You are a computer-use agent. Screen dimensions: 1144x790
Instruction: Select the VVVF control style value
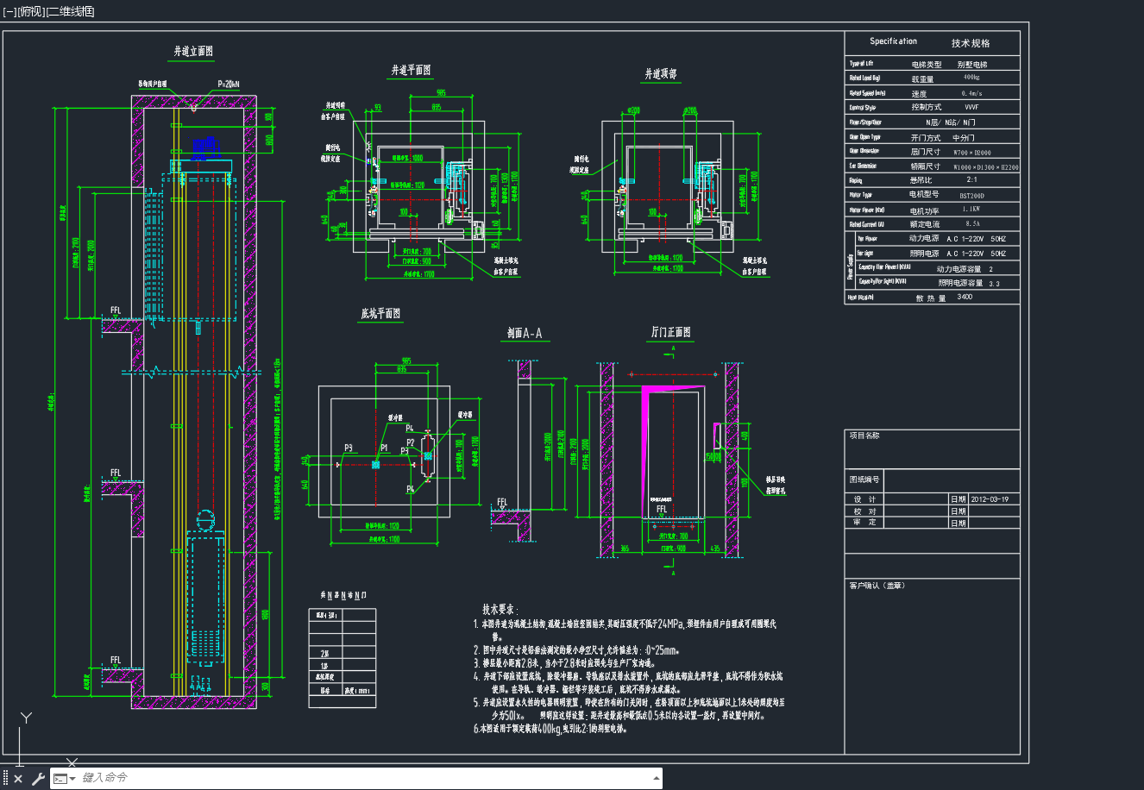tap(971, 108)
